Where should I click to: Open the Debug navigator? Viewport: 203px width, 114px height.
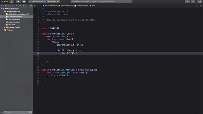tap(23, 6)
